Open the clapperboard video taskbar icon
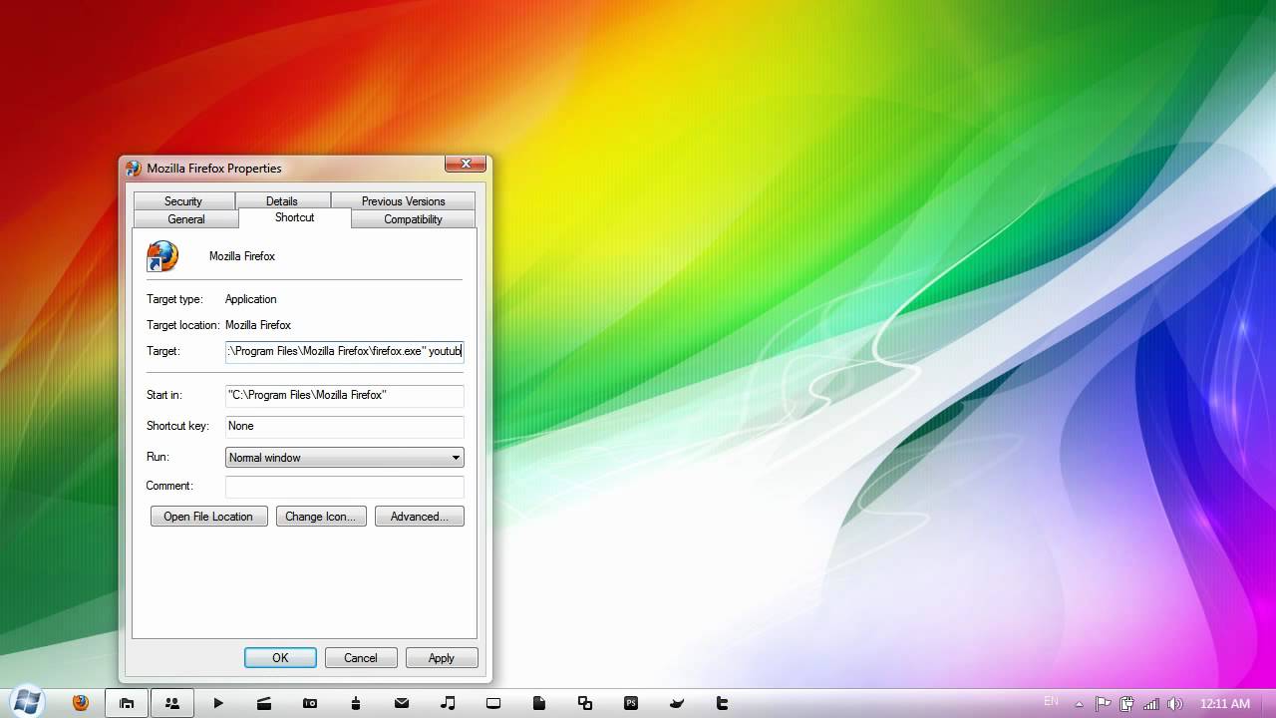The height and width of the screenshot is (718, 1276). [264, 703]
